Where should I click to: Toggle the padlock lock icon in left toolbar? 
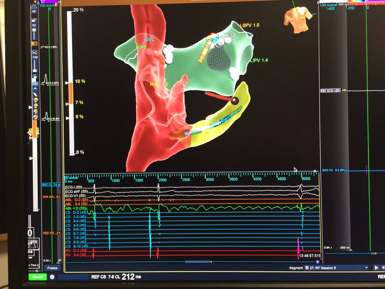[35, 76]
